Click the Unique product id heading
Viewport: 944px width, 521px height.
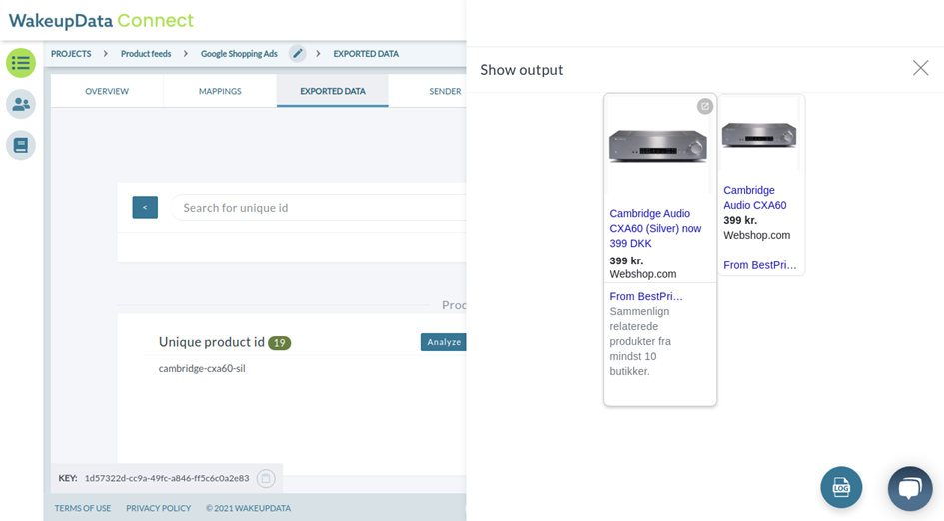pyautogui.click(x=212, y=342)
